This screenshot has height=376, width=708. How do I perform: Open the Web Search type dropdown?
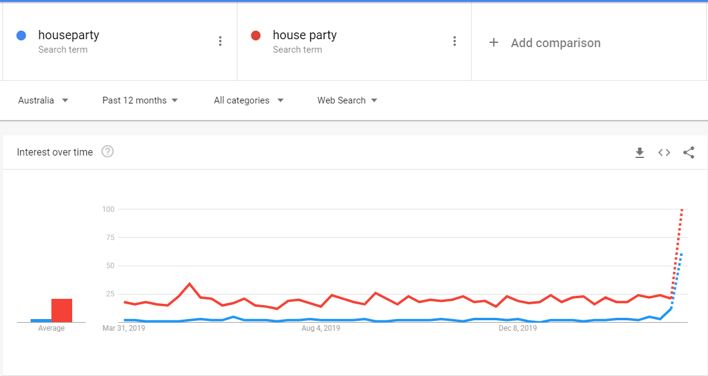coord(347,100)
